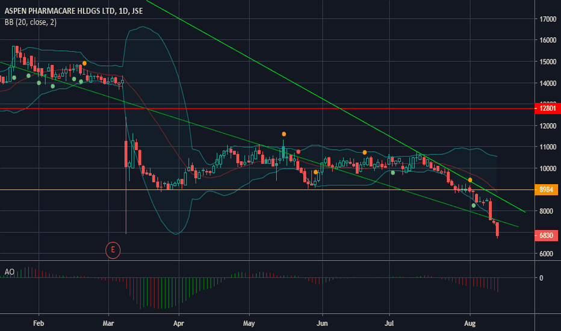Click the 12000 price axis value
Image resolution: width=561 pixels, height=331 pixels.
548,126
